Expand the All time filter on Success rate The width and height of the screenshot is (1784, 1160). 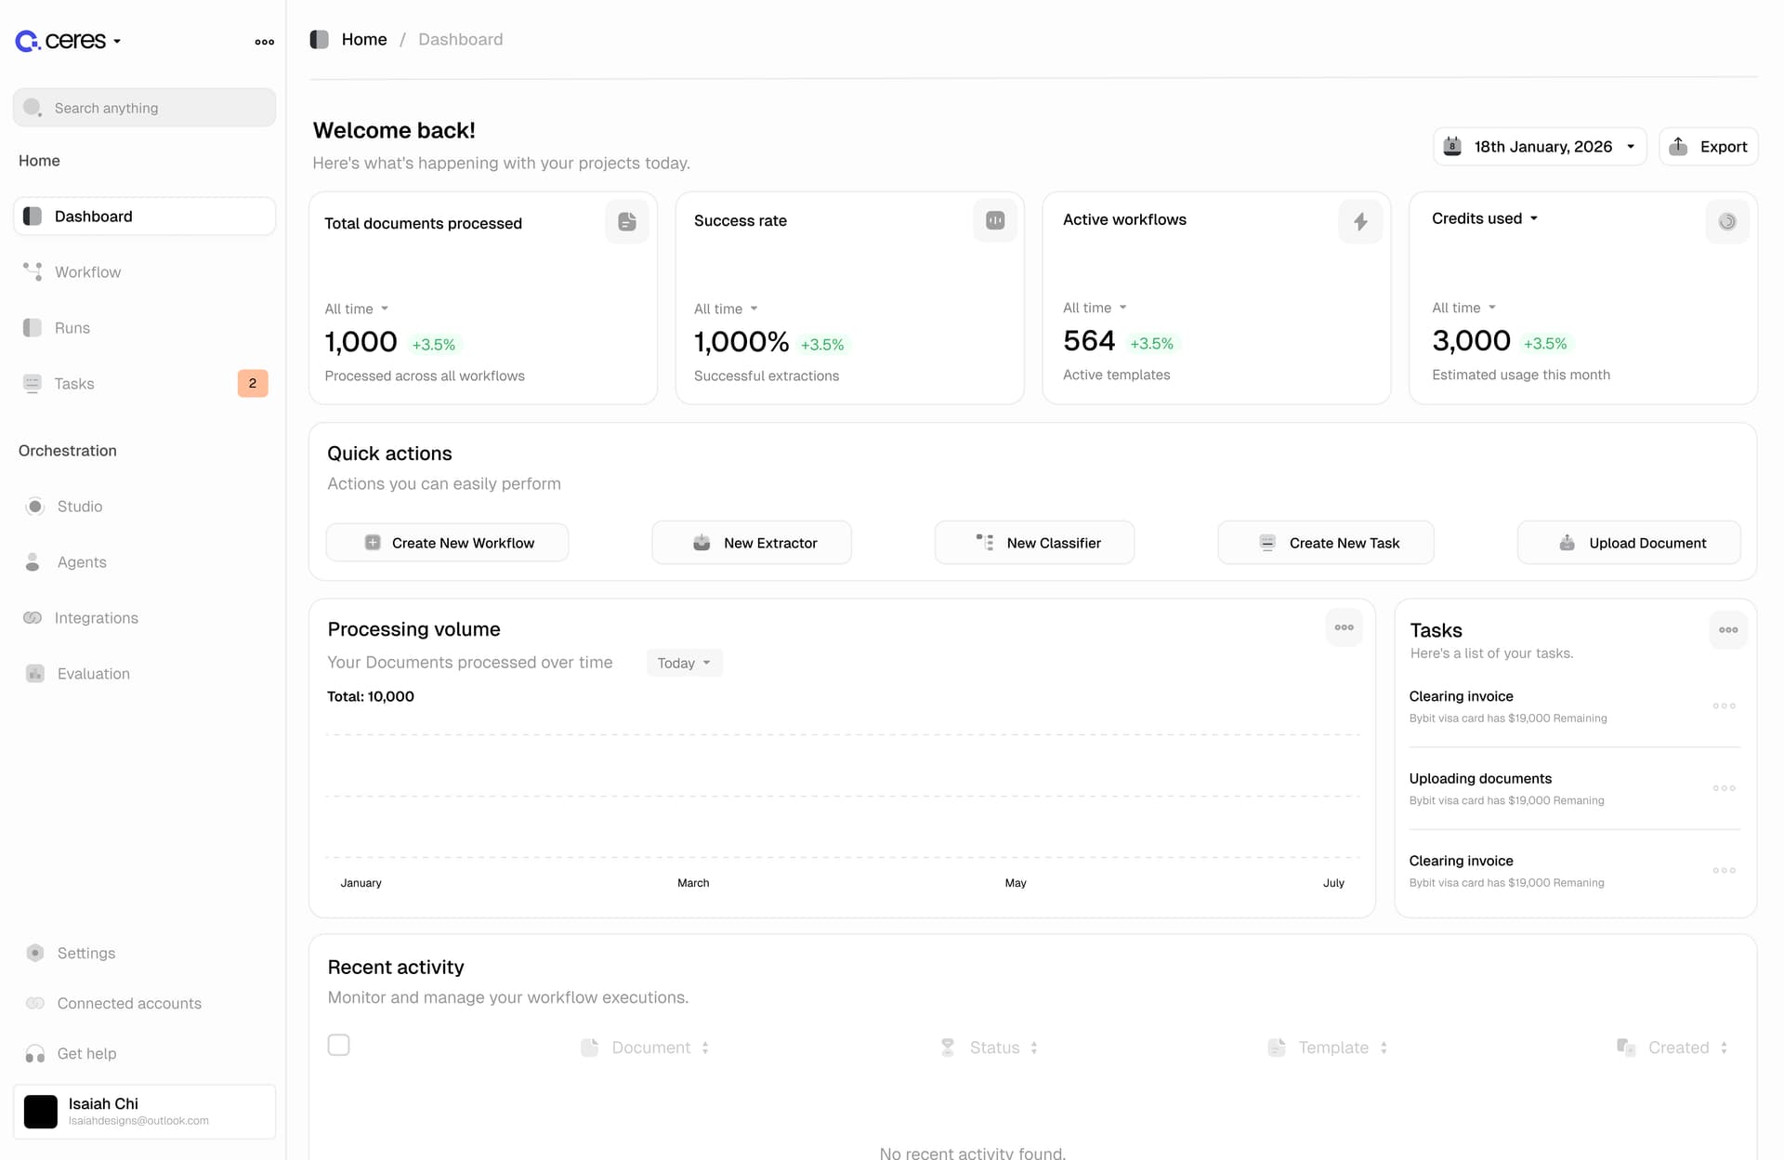coord(727,308)
